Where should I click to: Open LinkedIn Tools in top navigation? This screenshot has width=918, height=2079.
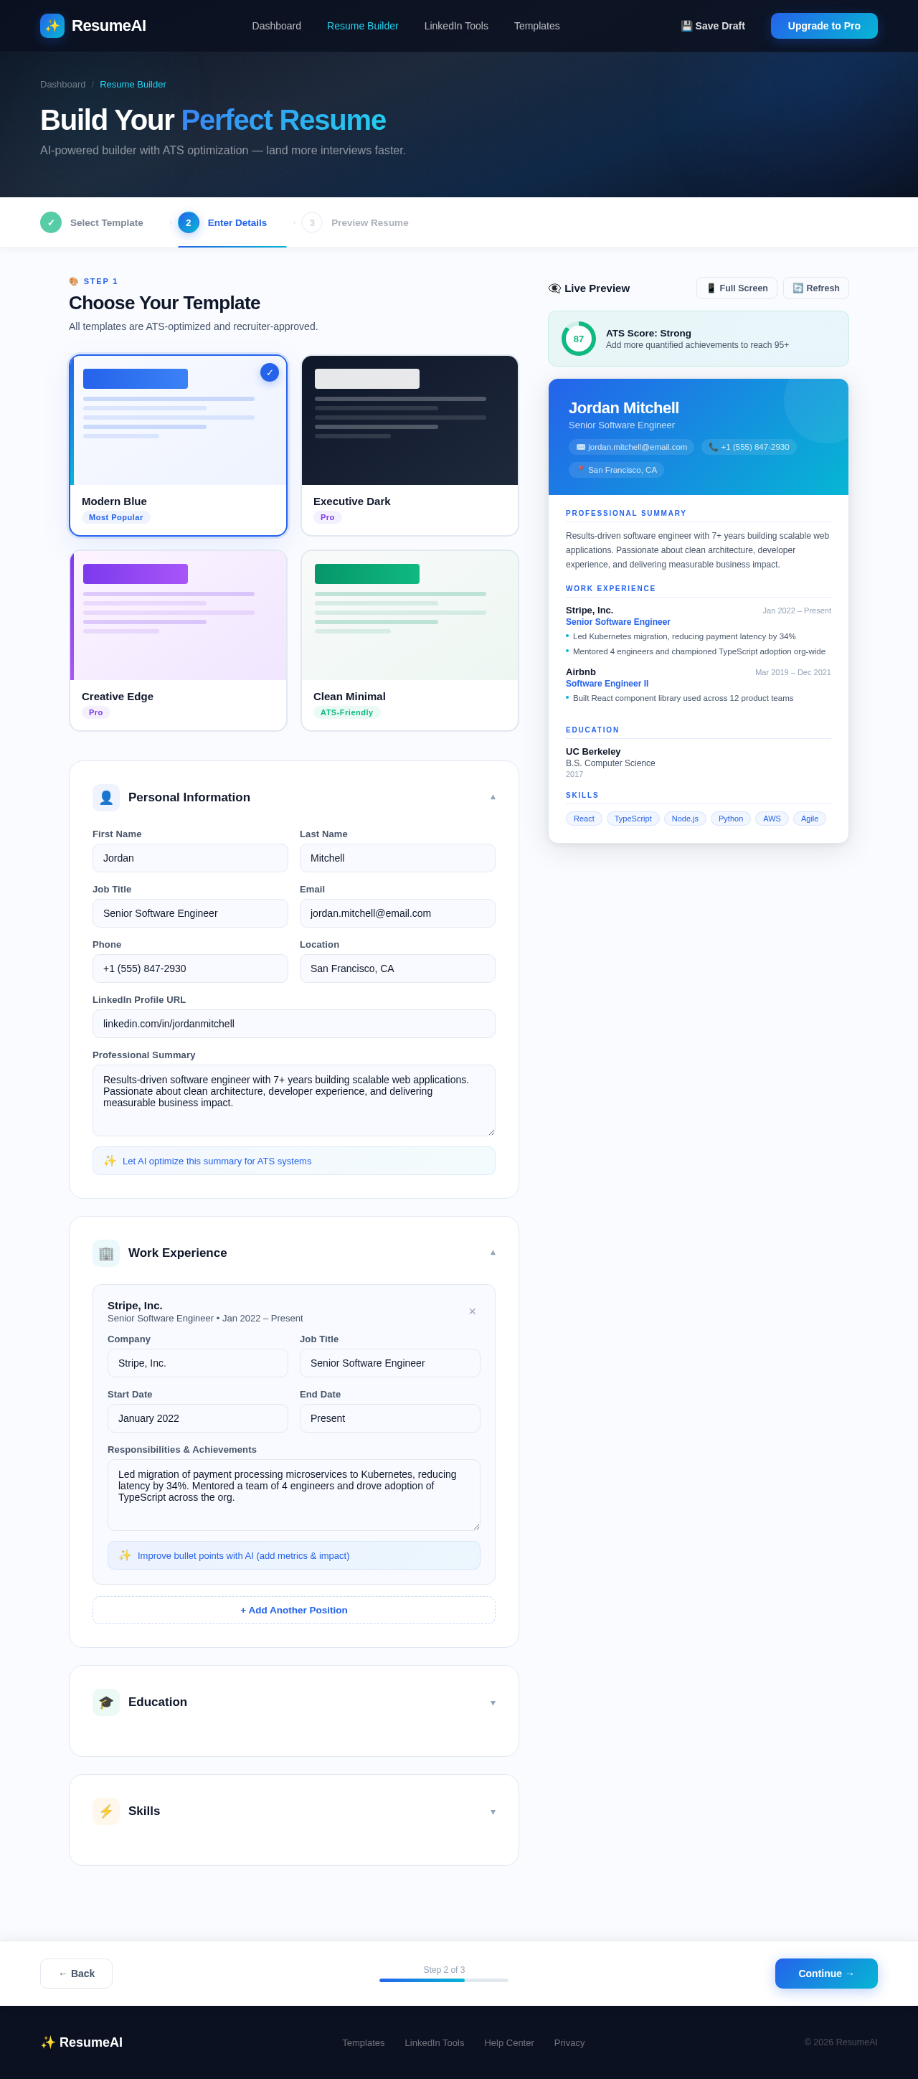[x=456, y=26]
